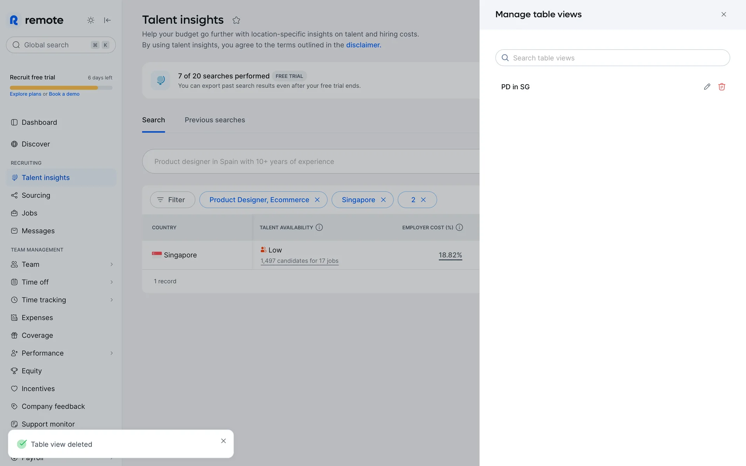The height and width of the screenshot is (466, 746).
Task: Toggle the light/dark theme sun icon
Action: (91, 20)
